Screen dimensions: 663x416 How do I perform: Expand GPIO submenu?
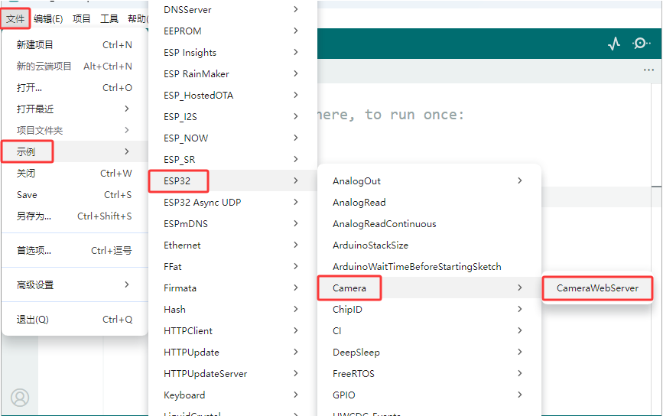429,395
